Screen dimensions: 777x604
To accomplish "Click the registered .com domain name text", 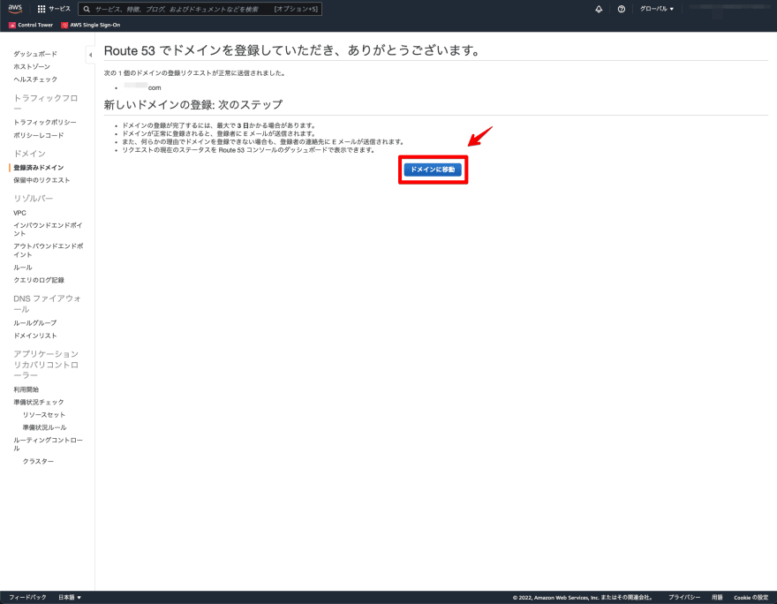I will click(143, 87).
